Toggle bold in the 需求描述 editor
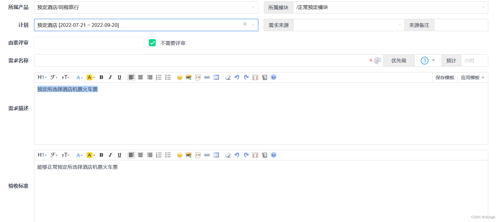This screenshot has width=500, height=222. tap(101, 77)
